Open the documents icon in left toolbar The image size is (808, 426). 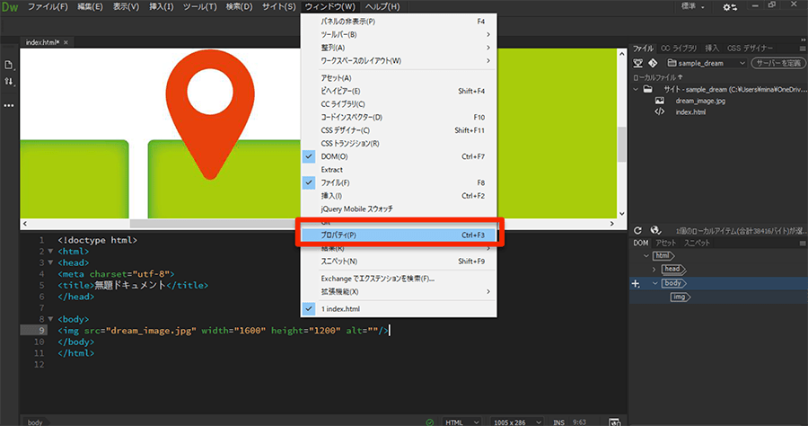pyautogui.click(x=9, y=65)
